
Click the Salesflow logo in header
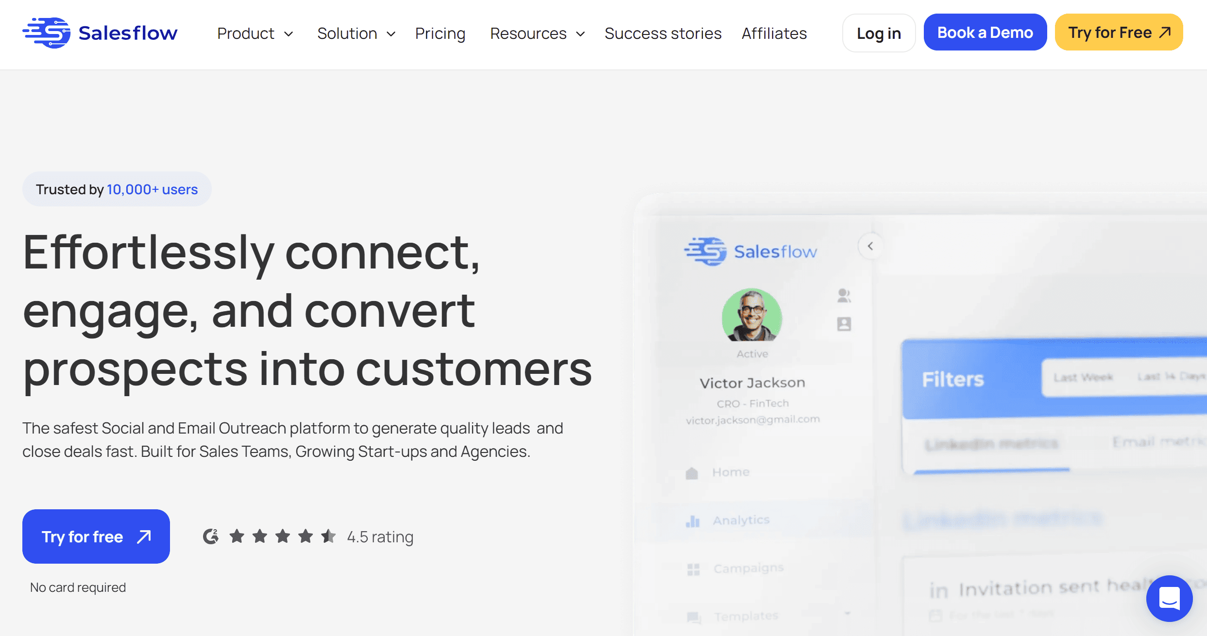coord(100,33)
